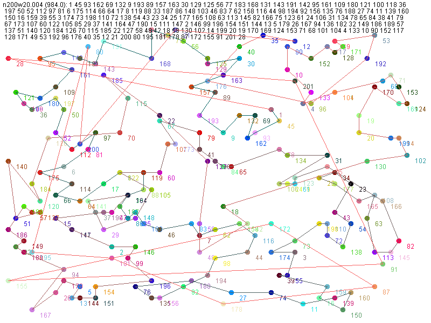This screenshot has width=431, height=323.
Task: Select the violet node labeled 167
Action: pyautogui.click(x=32, y=310)
